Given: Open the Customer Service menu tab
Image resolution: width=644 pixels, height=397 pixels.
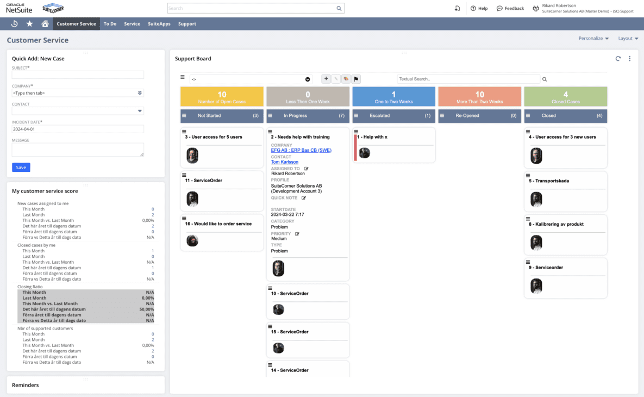Looking at the screenshot, I should (x=77, y=24).
